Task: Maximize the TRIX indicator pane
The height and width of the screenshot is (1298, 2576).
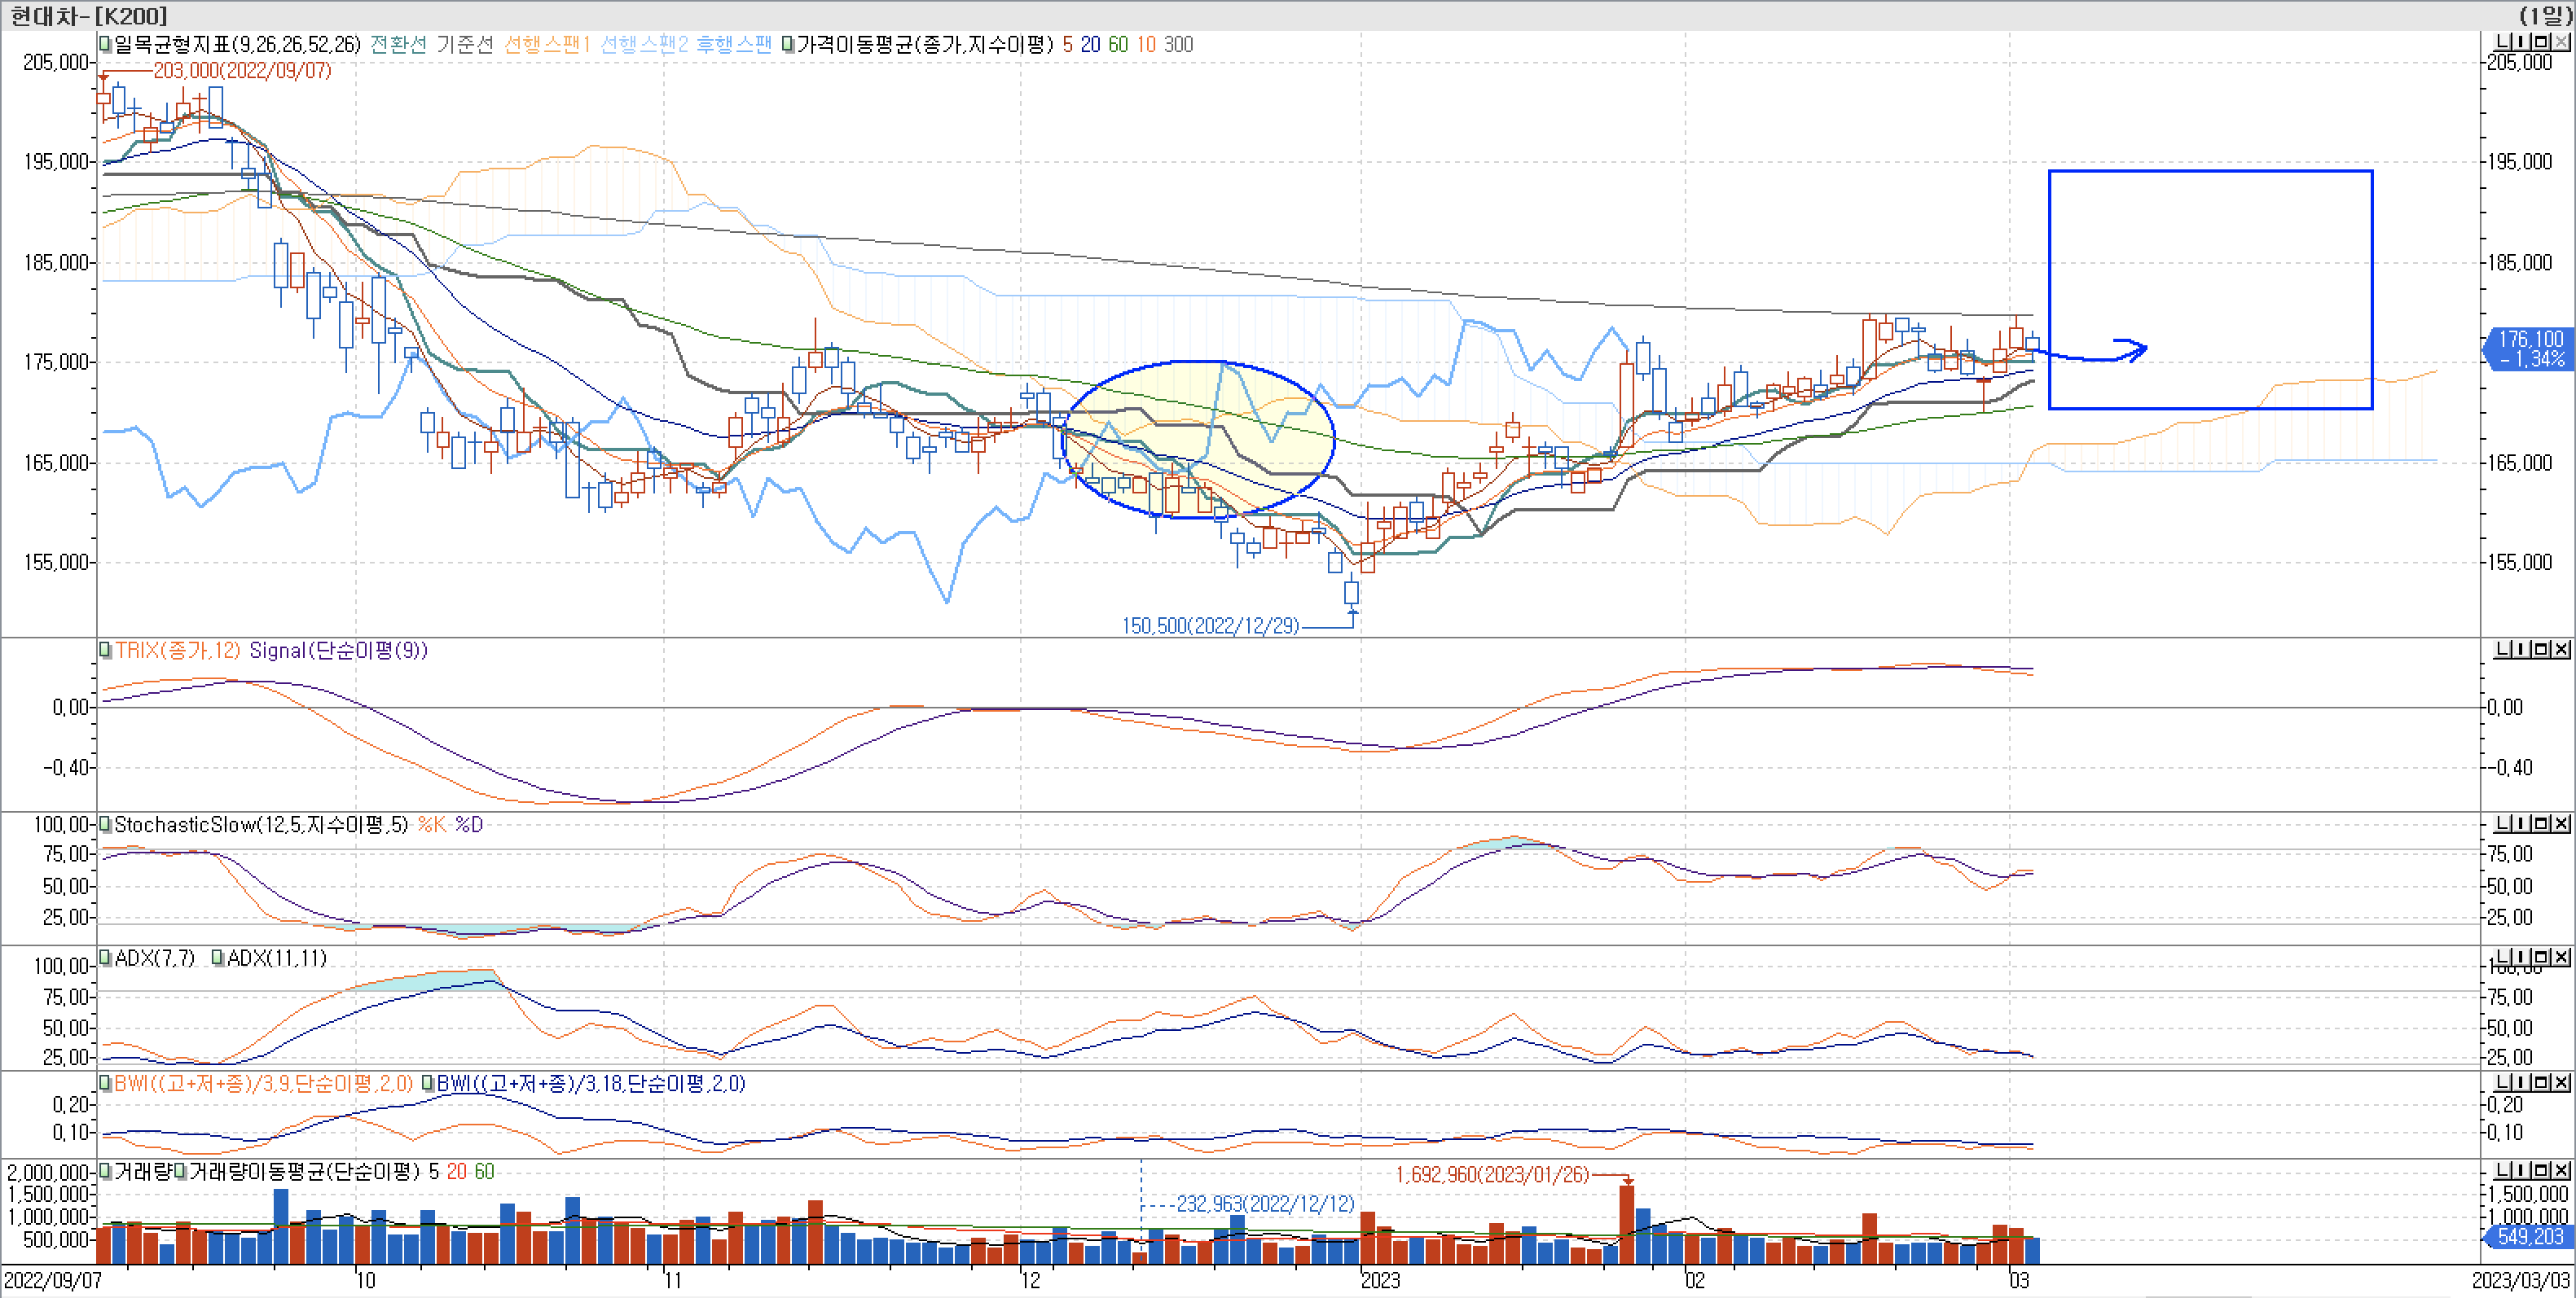Action: pyautogui.click(x=2541, y=650)
